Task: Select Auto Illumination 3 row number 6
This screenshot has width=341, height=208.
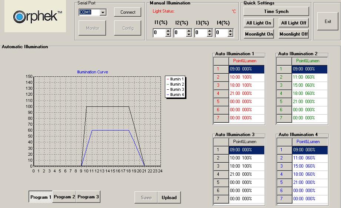Action: tap(221, 191)
